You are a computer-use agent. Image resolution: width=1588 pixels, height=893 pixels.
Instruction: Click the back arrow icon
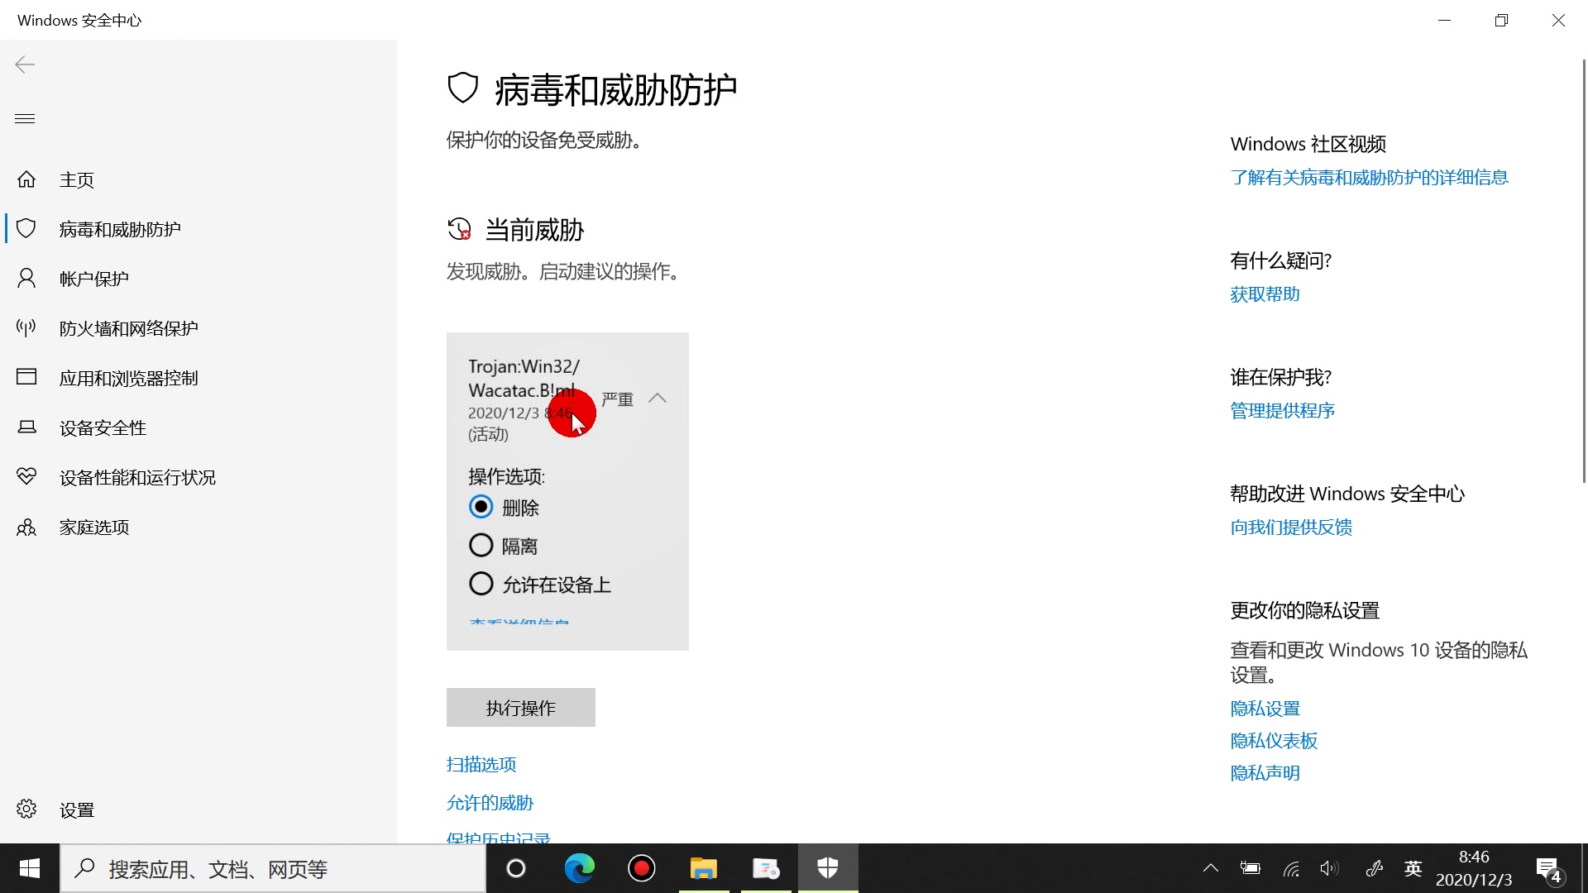(25, 64)
